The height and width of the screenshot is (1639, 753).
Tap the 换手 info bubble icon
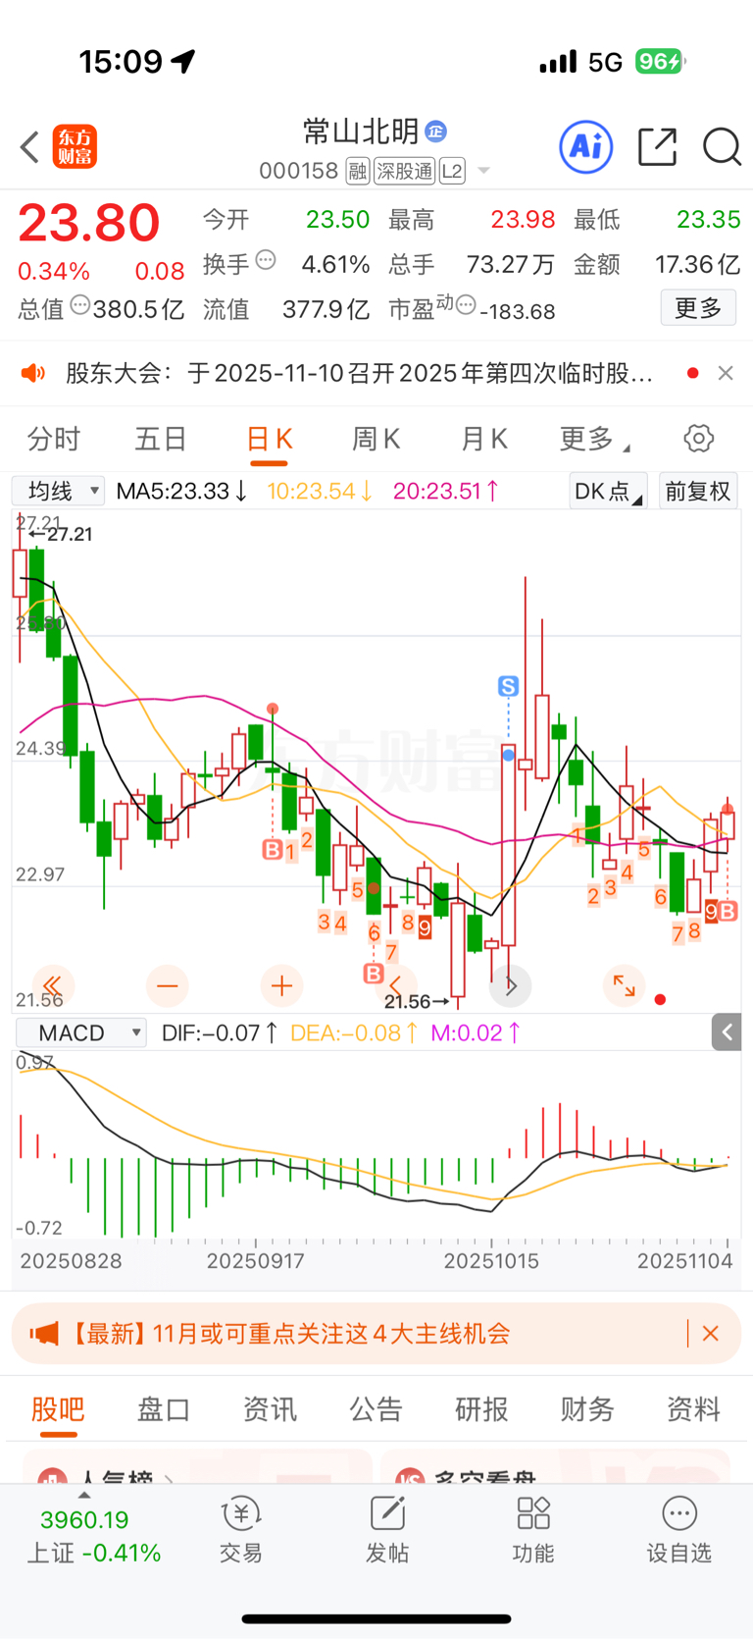coord(266,261)
